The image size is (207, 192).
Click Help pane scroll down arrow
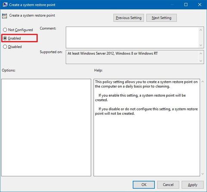pyautogui.click(x=203, y=174)
